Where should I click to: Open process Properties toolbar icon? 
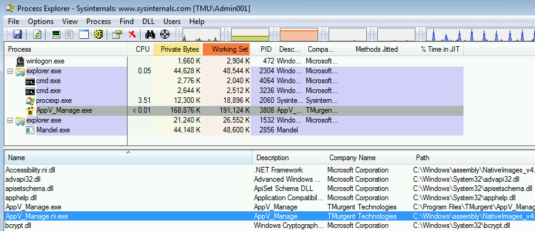pos(117,34)
